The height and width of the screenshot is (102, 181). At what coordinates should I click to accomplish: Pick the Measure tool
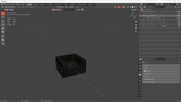click(3, 40)
